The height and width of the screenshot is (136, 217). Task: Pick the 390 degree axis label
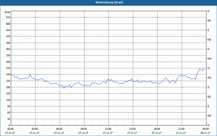pyautogui.click(x=8, y=43)
